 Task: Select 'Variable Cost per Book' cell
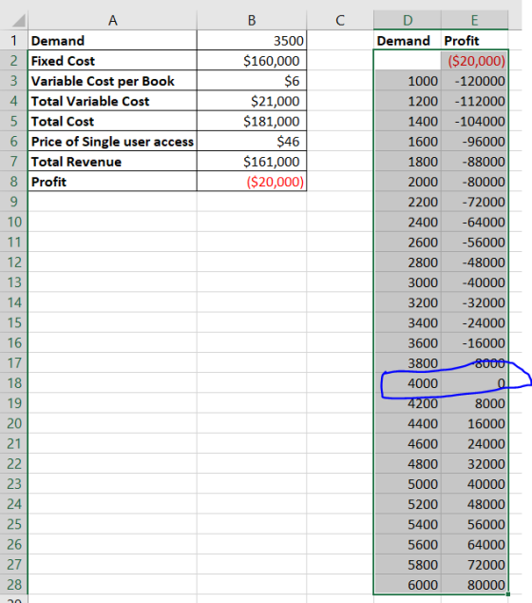click(x=112, y=81)
